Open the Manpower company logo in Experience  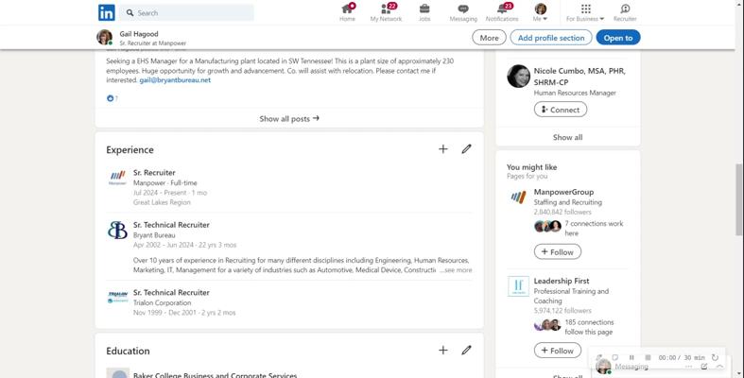click(x=117, y=178)
